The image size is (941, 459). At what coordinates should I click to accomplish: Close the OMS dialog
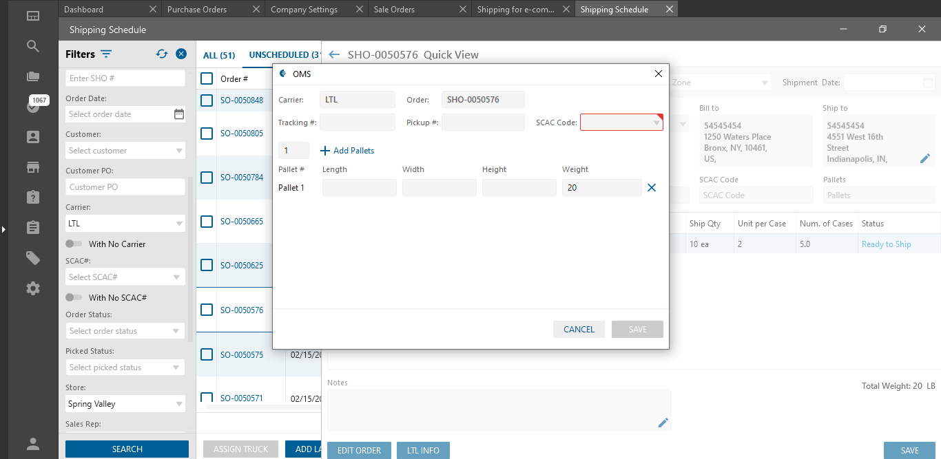(659, 74)
